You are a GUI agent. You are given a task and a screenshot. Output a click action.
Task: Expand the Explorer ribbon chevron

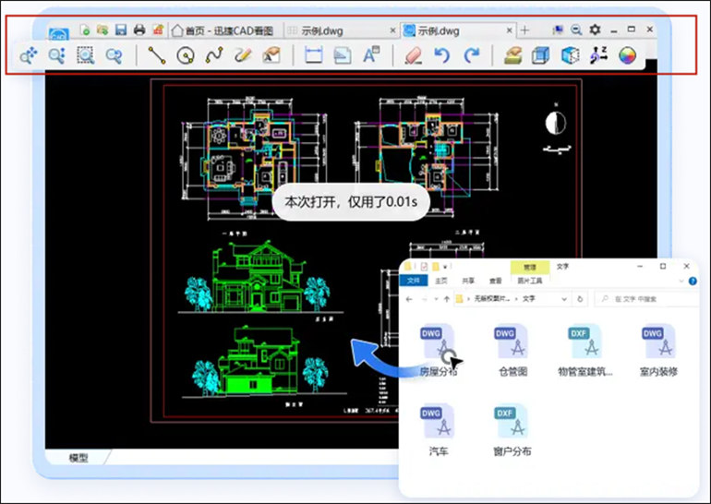click(681, 281)
